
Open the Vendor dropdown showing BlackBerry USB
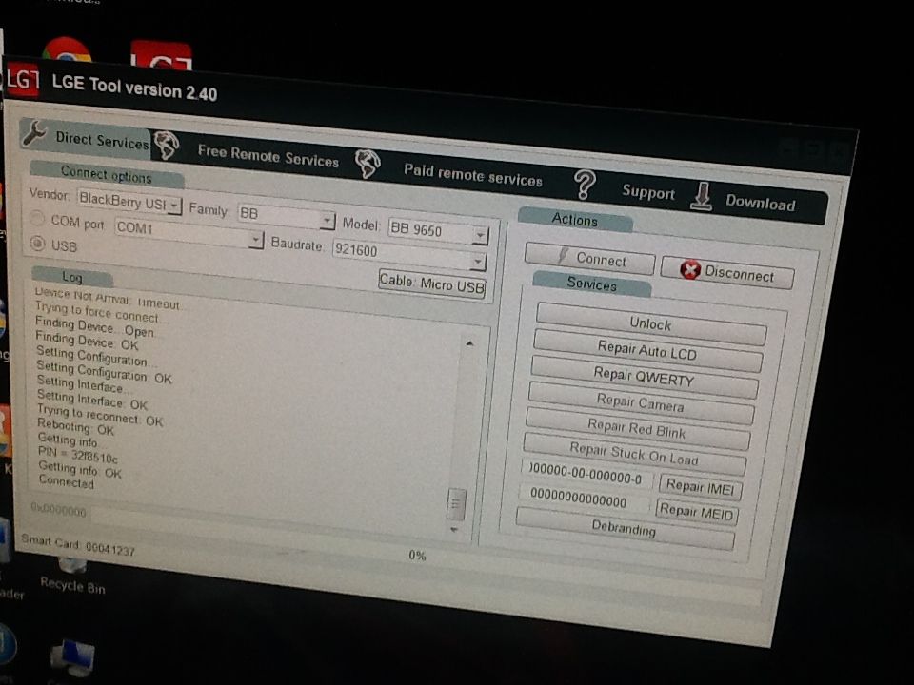tap(129, 202)
